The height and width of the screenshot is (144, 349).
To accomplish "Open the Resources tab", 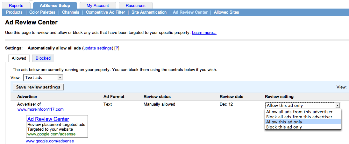I will pos(136,5).
